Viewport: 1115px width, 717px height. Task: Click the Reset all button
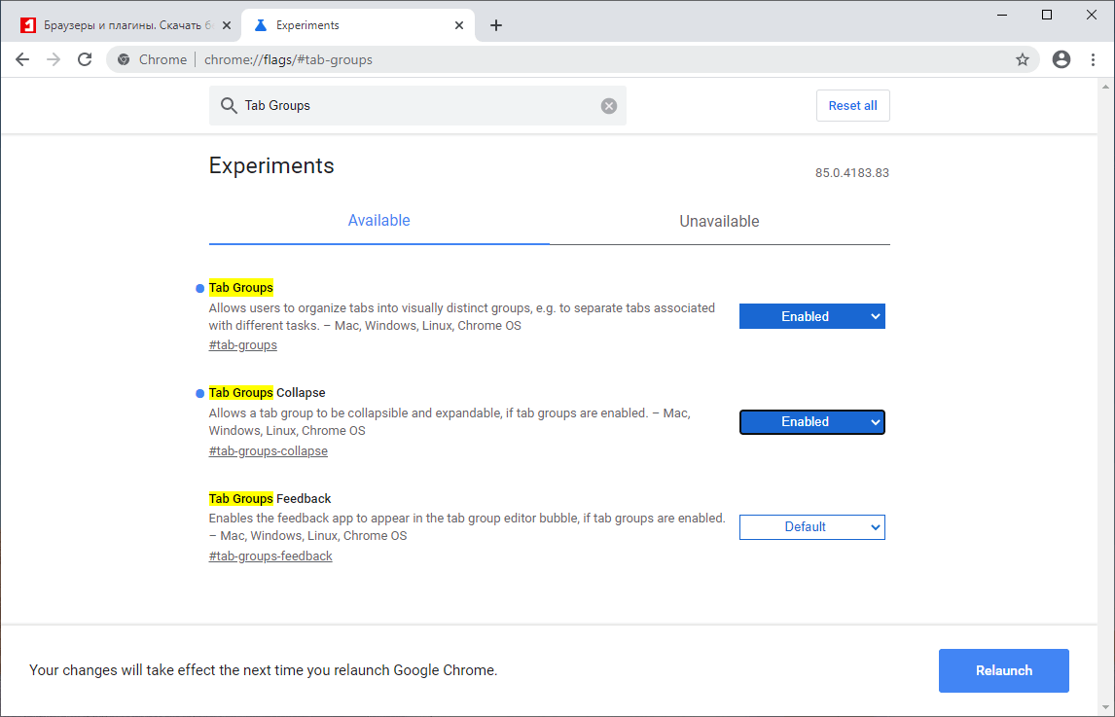coord(852,105)
